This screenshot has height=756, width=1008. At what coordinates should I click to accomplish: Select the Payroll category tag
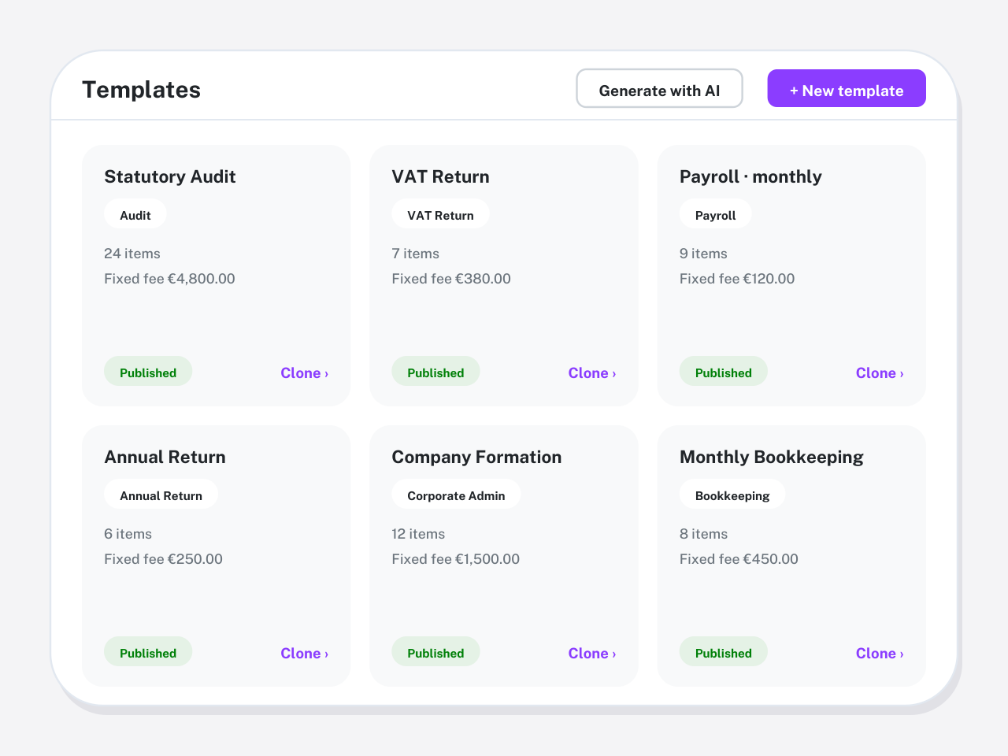point(716,214)
